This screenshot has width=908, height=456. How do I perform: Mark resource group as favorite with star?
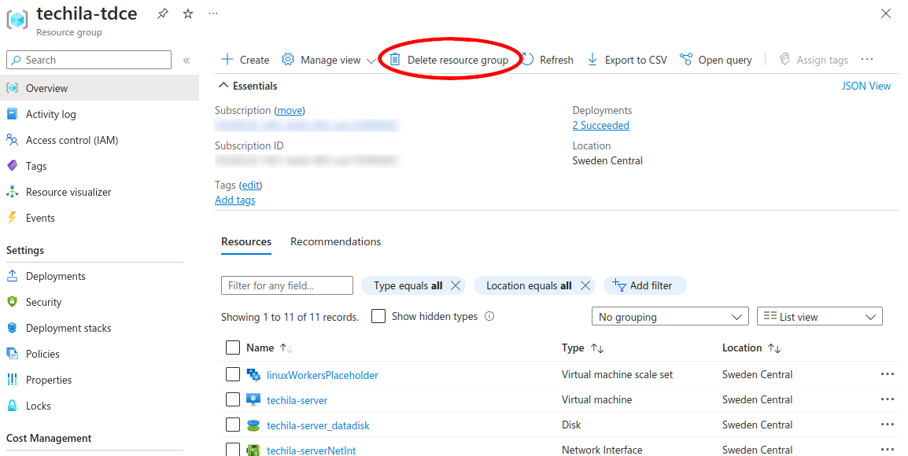pyautogui.click(x=187, y=14)
